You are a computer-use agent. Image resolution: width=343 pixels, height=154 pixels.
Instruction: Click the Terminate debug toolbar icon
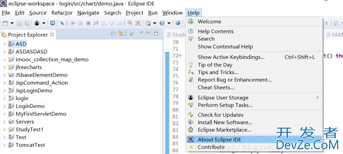pyautogui.click(x=88, y=23)
